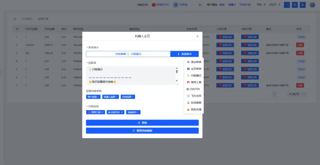Click the USDT金额 column header
The width and height of the screenshot is (320, 165).
31,29
